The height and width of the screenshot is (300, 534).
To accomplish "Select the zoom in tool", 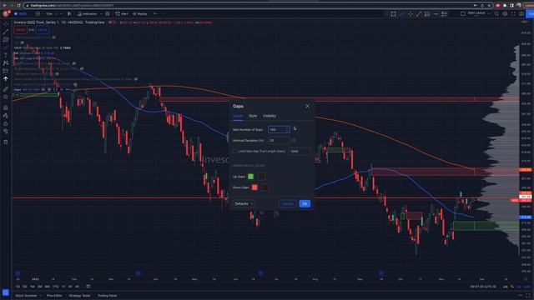I will pyautogui.click(x=6, y=97).
